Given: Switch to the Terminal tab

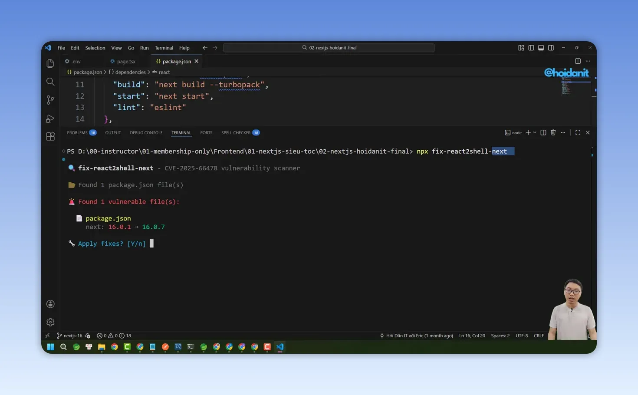Looking at the screenshot, I should click(181, 132).
